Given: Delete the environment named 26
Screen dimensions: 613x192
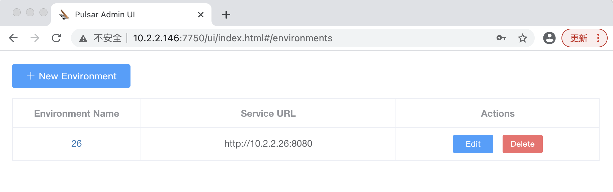Looking at the screenshot, I should point(522,144).
